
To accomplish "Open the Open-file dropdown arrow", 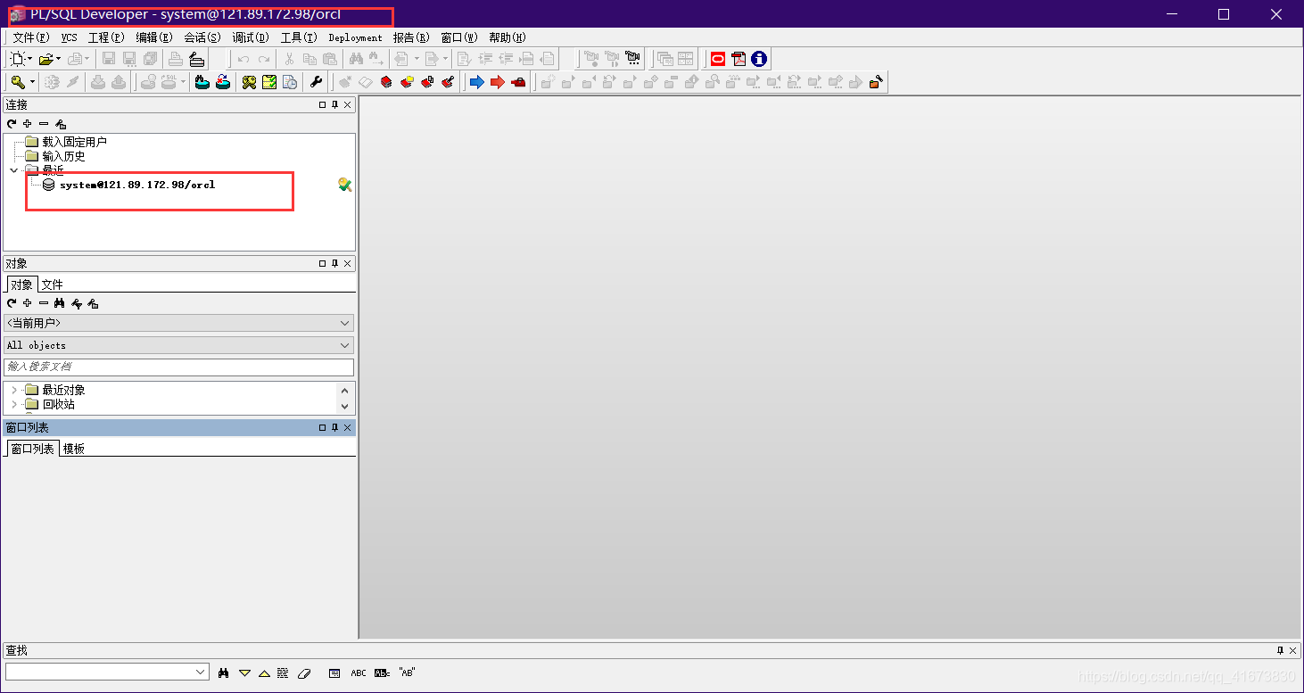I will click(x=58, y=59).
